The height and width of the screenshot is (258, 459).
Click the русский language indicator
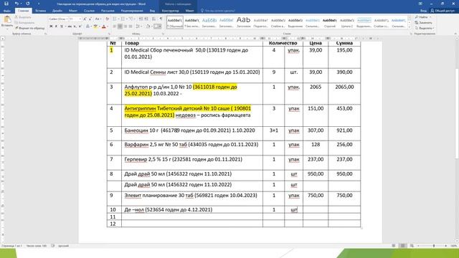[63, 246]
